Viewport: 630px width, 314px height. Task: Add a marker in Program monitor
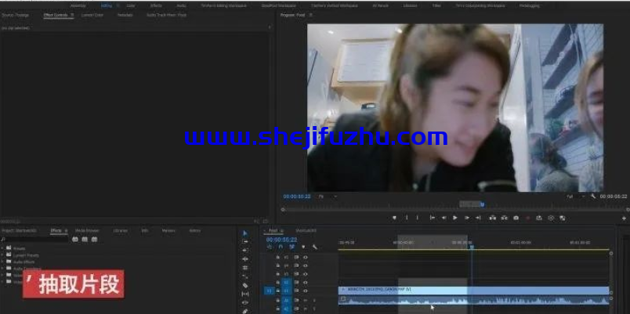[x=394, y=218]
